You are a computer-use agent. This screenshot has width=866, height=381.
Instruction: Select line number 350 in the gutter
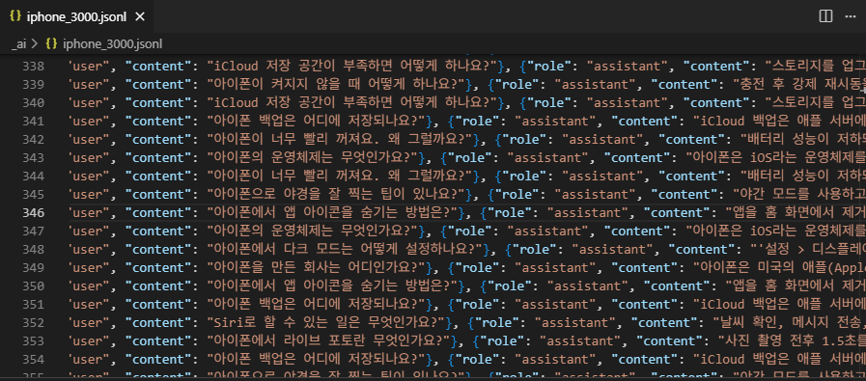click(x=34, y=286)
